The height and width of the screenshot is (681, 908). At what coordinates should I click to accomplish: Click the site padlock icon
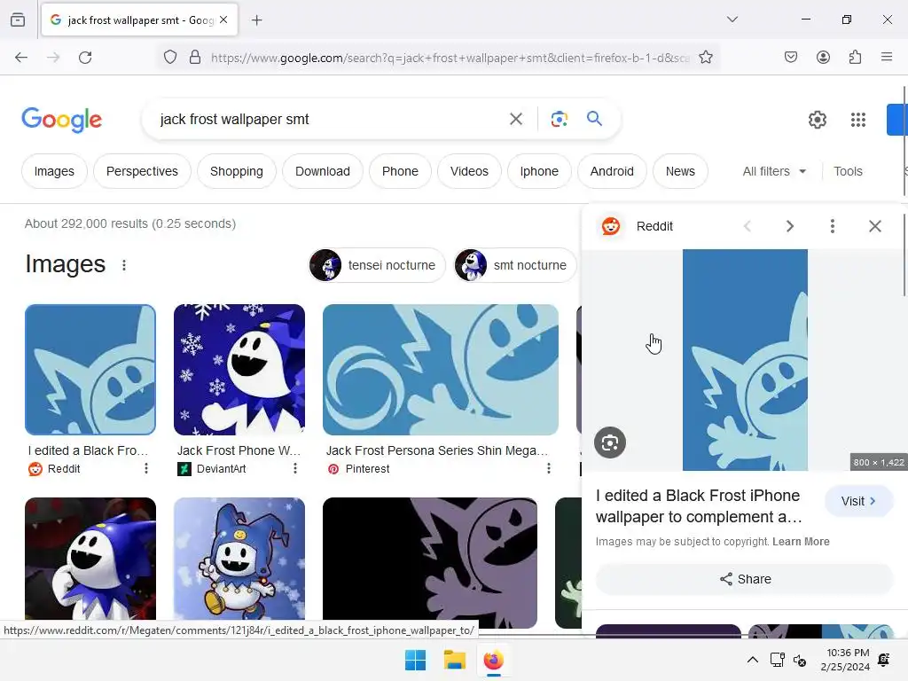point(195,58)
